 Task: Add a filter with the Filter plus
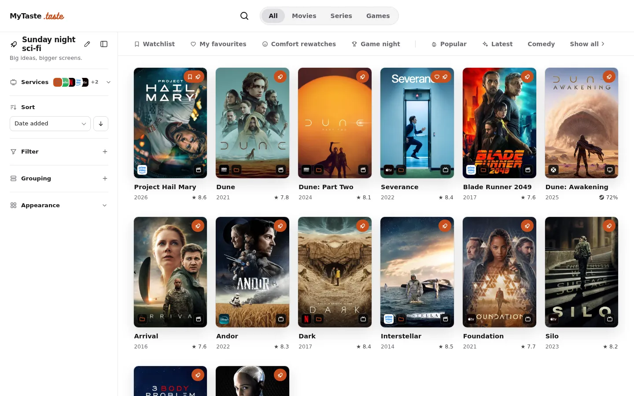(x=105, y=152)
